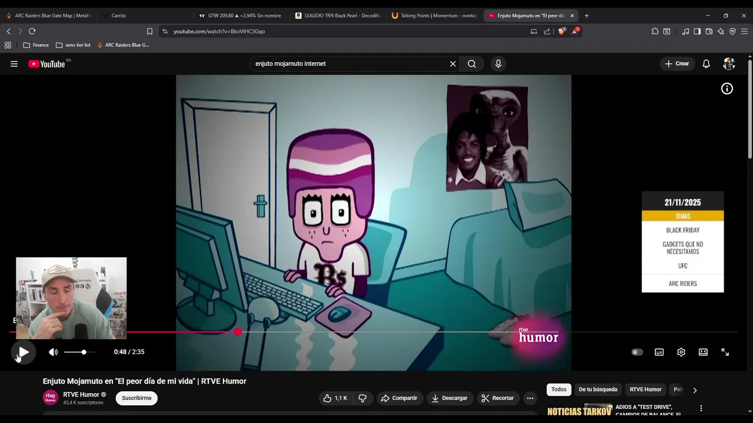Open ARC Raiders Blue G... bookmark
Image resolution: width=753 pixels, height=423 pixels.
[x=123, y=45]
